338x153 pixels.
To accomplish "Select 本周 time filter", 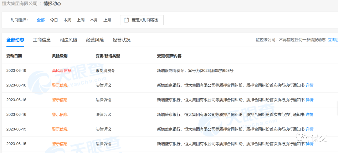I will click(x=67, y=20).
